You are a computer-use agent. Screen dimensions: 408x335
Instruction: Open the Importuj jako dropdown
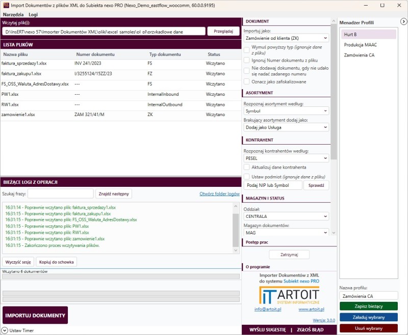286,38
